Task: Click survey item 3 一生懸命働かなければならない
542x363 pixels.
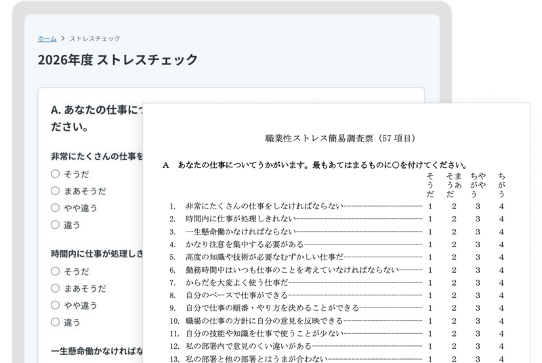Action: pos(241,232)
